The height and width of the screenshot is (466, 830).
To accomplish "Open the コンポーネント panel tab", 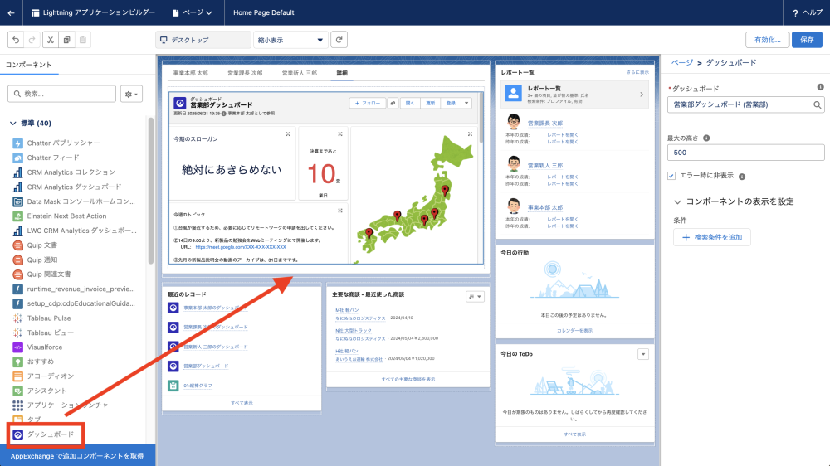I will [x=28, y=65].
